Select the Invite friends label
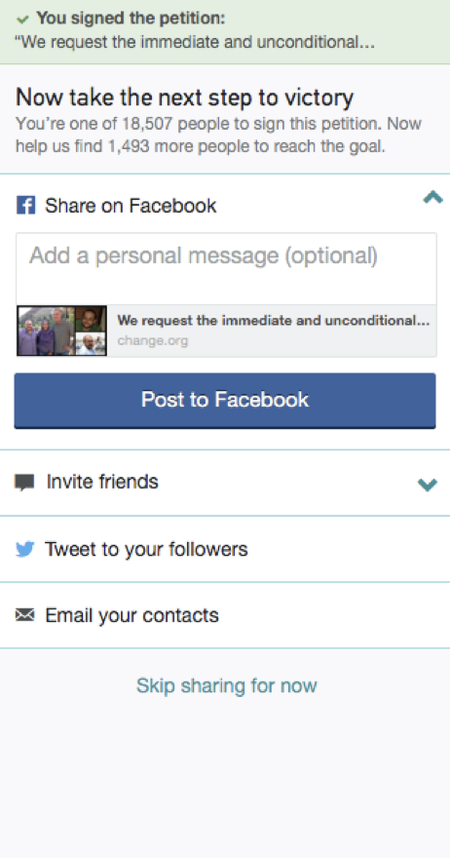Screen dimensions: 450x858 (102, 482)
